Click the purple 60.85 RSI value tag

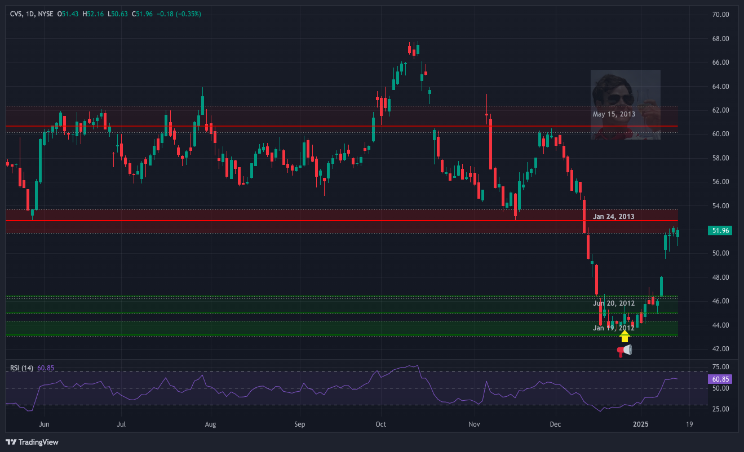[x=721, y=379]
